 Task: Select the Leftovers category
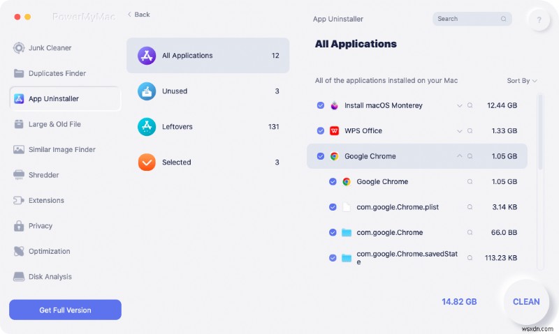pyautogui.click(x=208, y=127)
